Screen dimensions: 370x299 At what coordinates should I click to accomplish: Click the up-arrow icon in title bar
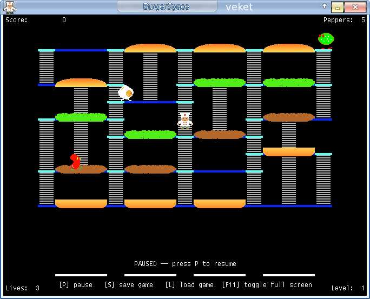(325, 6)
